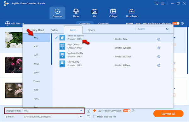Select MP3 format in the list

click(36, 38)
